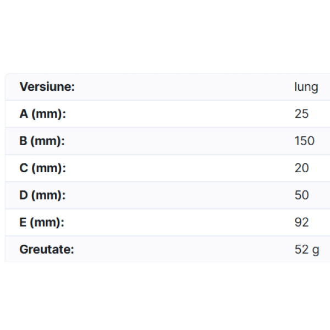Image resolution: width=330 pixels, height=330 pixels.
Task: Click the 'D (mm):' label
Action: click(x=42, y=195)
